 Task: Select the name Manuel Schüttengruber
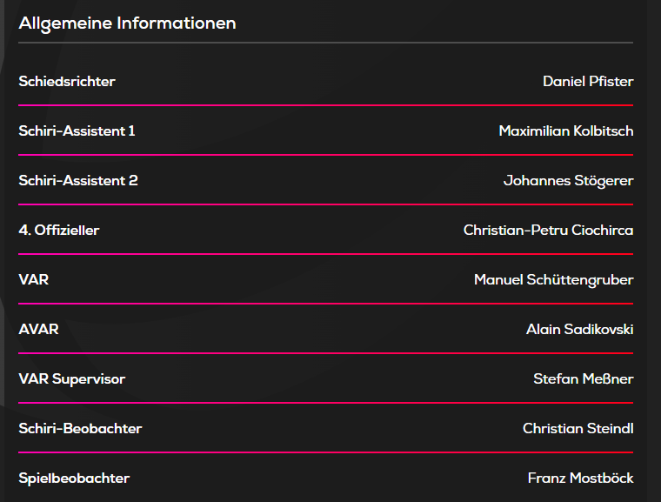tap(553, 280)
